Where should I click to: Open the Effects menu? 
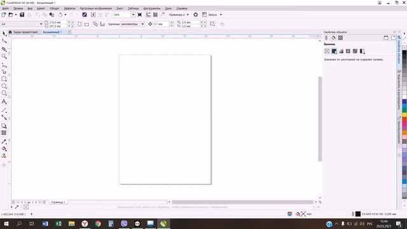69,8
